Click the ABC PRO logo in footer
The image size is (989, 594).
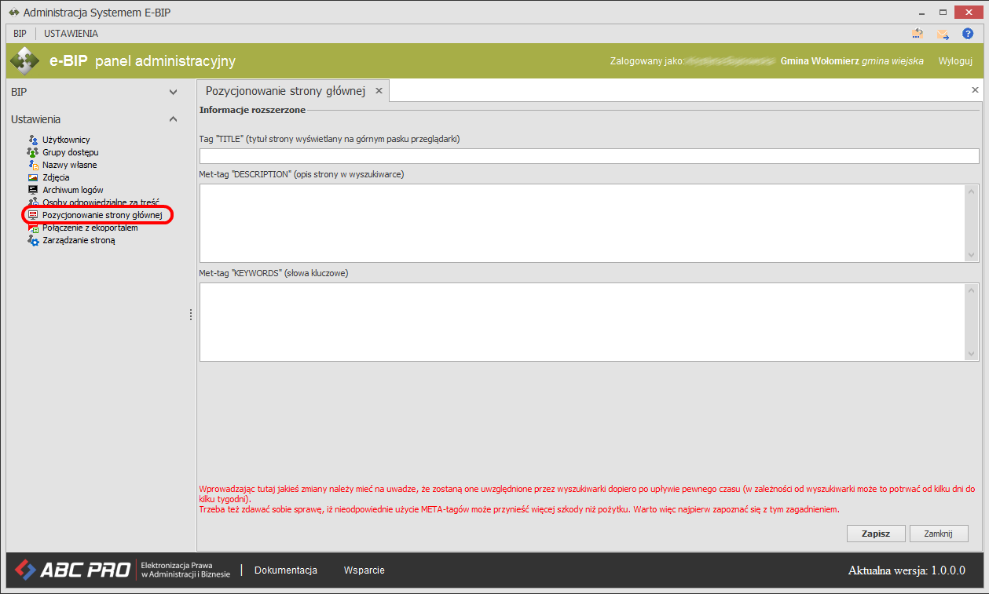click(72, 570)
